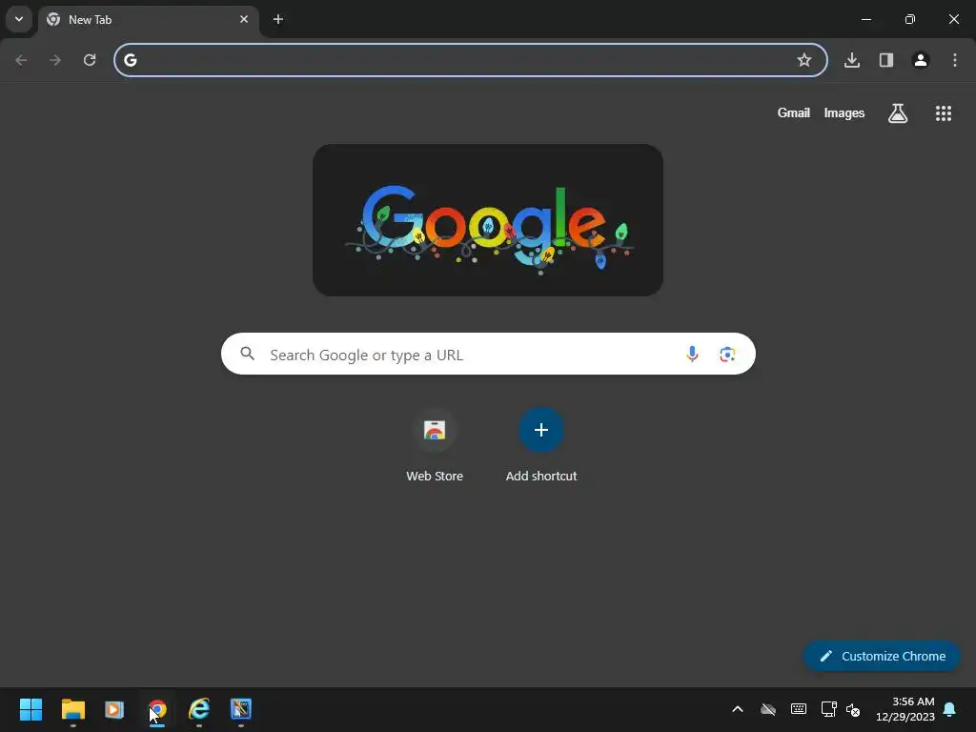Click the Web Store label text
Image resolution: width=976 pixels, height=732 pixels.
pyautogui.click(x=435, y=477)
